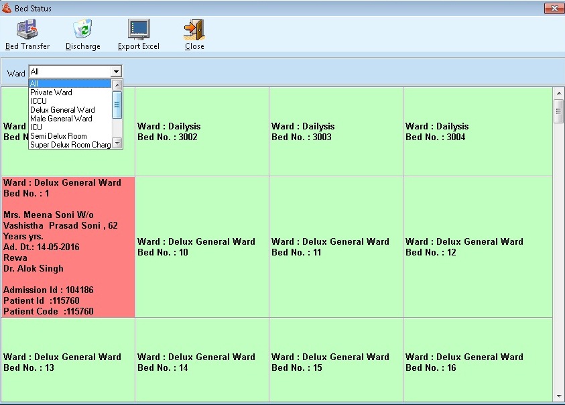Select Private Ward from the list
The image size is (565, 405).
[x=52, y=93]
